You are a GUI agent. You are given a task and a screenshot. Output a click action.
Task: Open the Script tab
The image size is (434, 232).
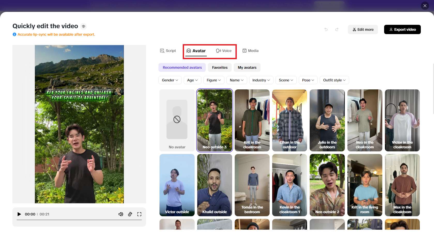(168, 51)
